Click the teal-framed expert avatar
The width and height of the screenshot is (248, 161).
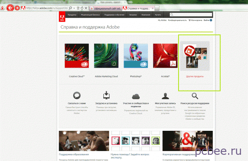[126, 141]
